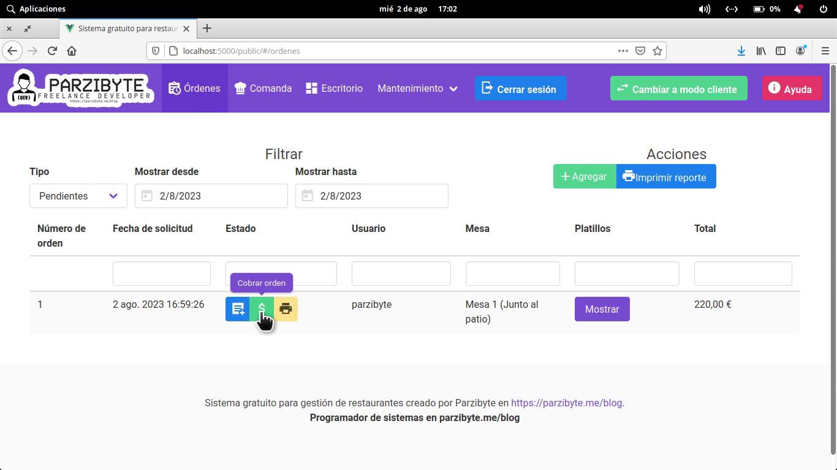Click the Firefox reload page icon

(52, 51)
